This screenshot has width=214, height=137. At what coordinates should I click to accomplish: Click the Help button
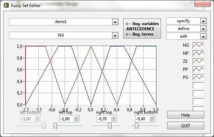coord(186,115)
